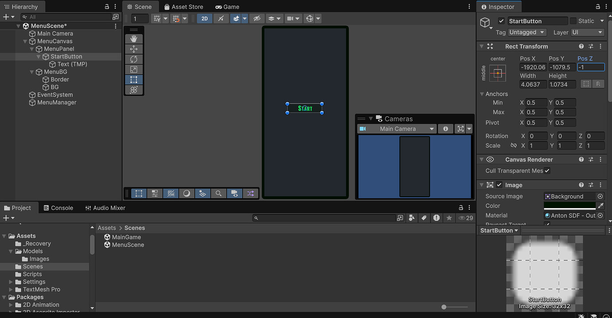Uncheck Cull Transparent Mesh in Canvas Renderer
The width and height of the screenshot is (612, 318).
pyautogui.click(x=547, y=171)
